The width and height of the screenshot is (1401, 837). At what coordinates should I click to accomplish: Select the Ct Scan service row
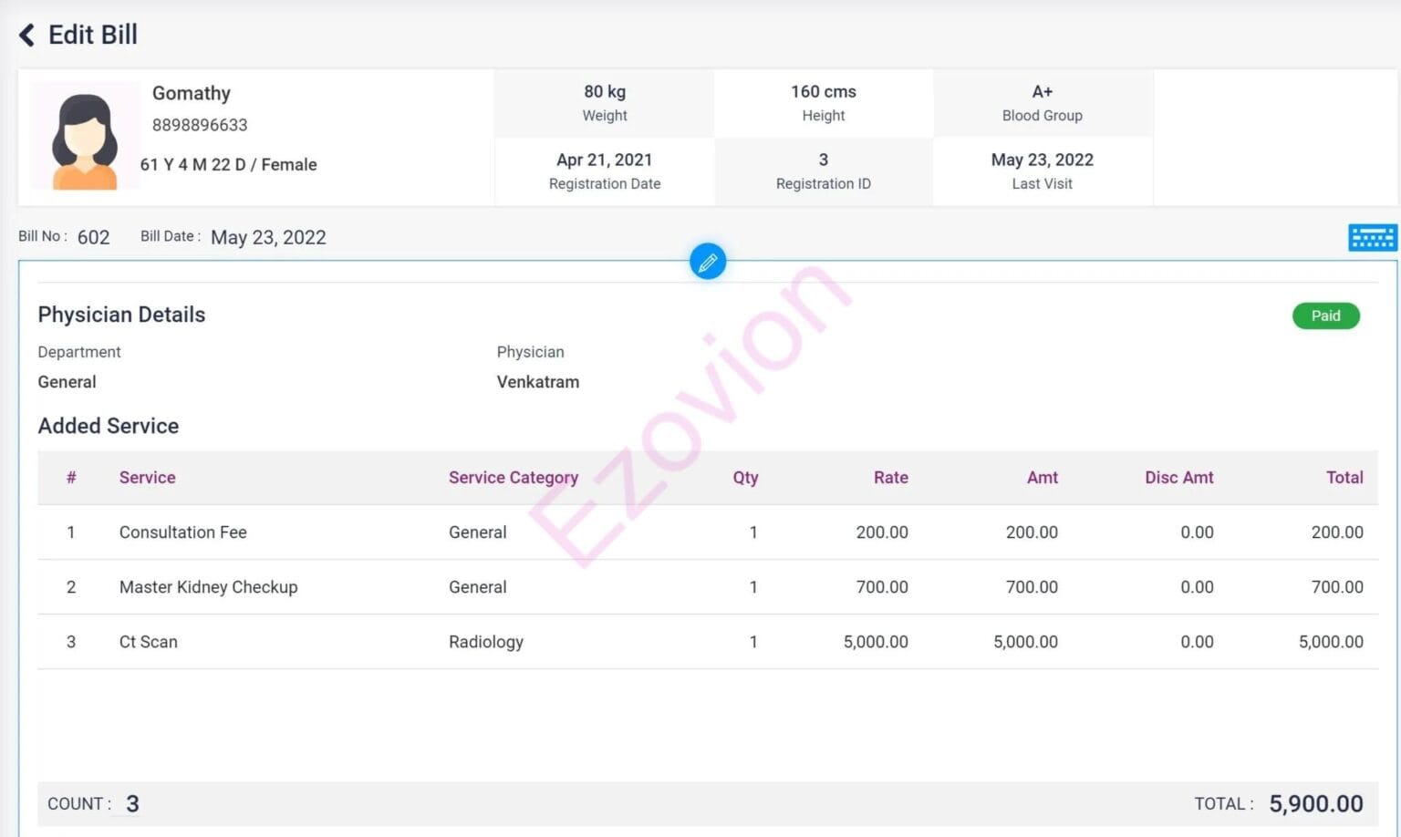pyautogui.click(x=148, y=642)
